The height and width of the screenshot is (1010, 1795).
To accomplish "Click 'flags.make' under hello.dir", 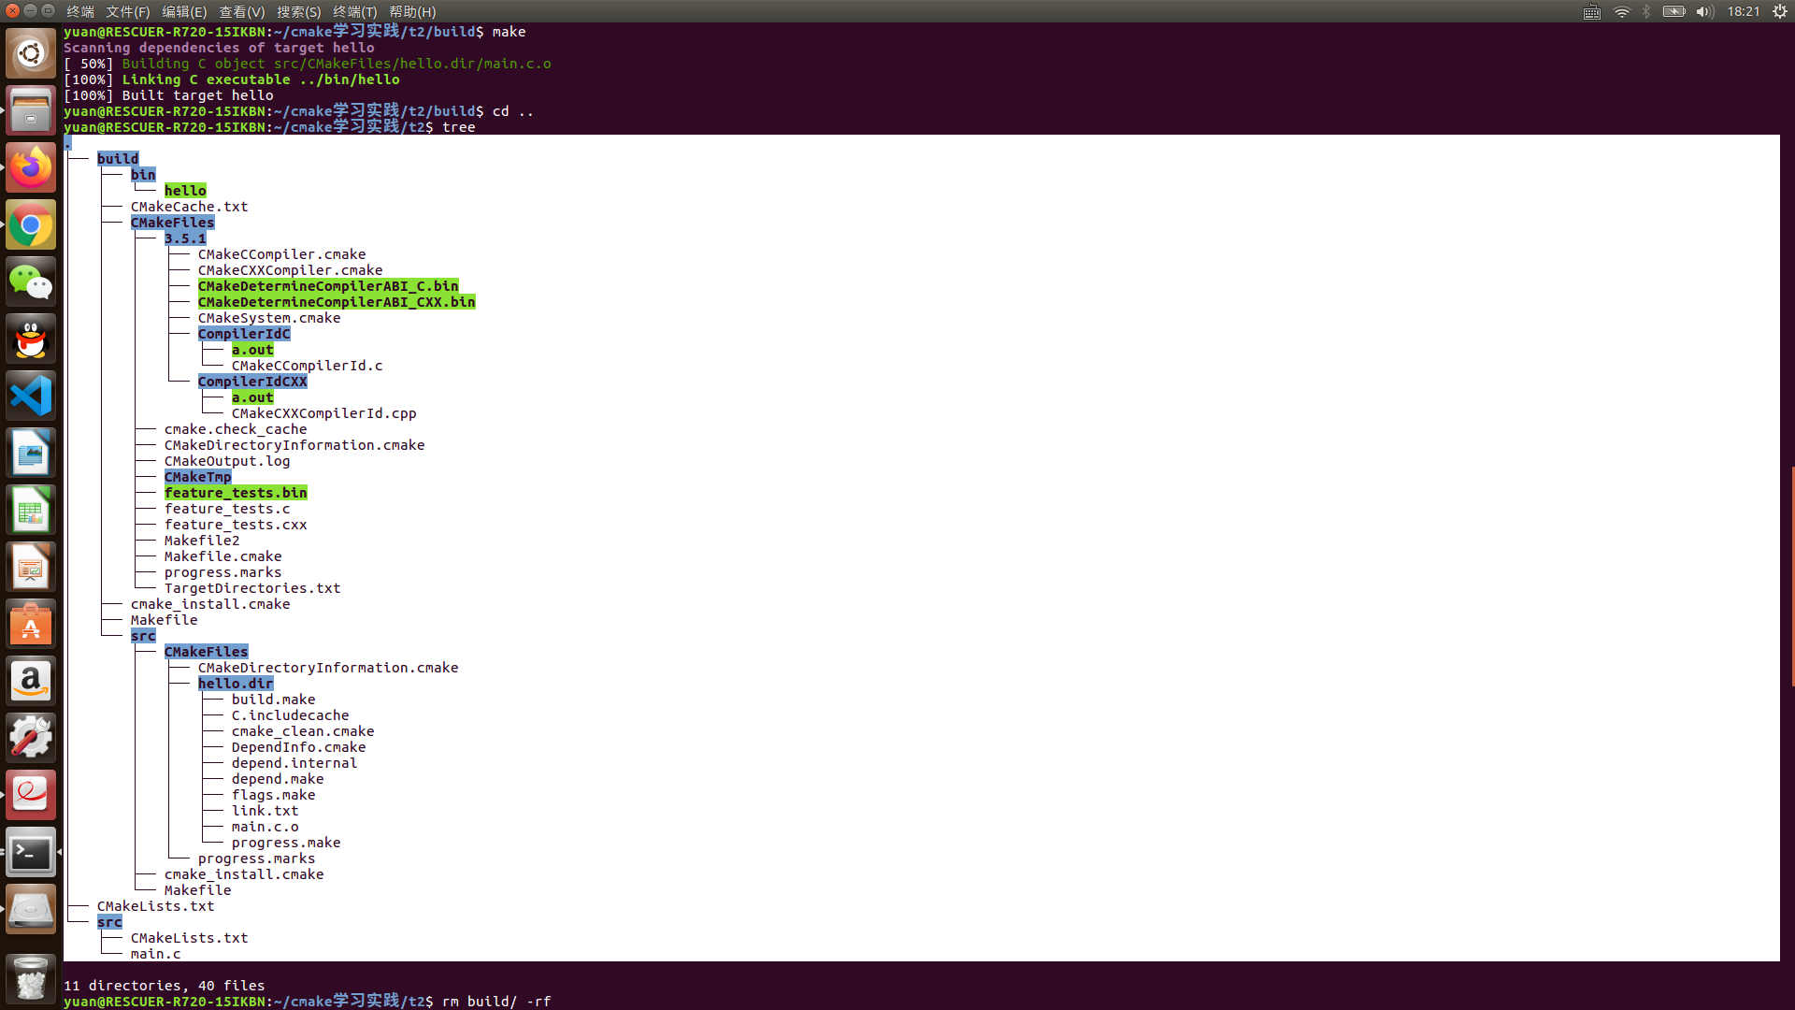I will click(273, 795).
